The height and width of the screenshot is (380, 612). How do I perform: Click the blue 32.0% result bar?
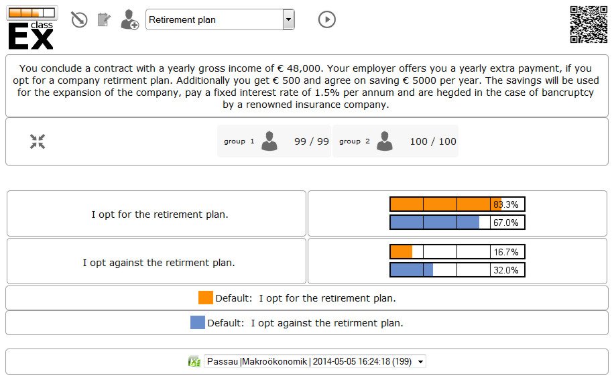(457, 270)
